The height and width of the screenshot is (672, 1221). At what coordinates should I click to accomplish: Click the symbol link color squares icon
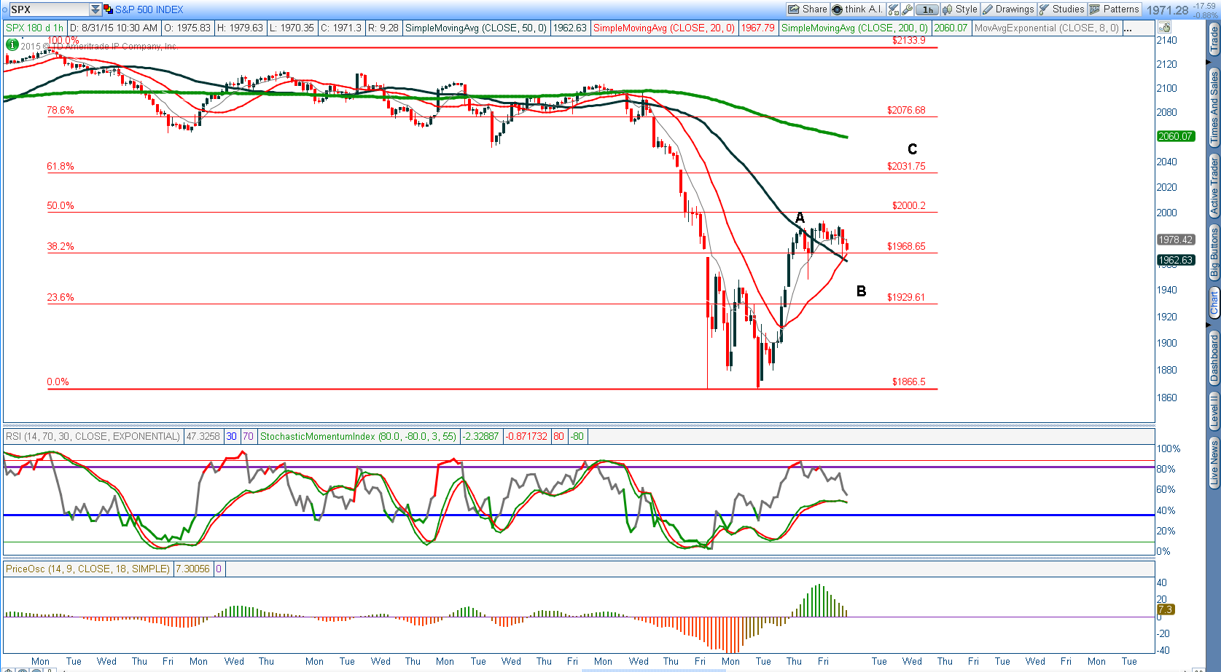pyautogui.click(x=108, y=9)
